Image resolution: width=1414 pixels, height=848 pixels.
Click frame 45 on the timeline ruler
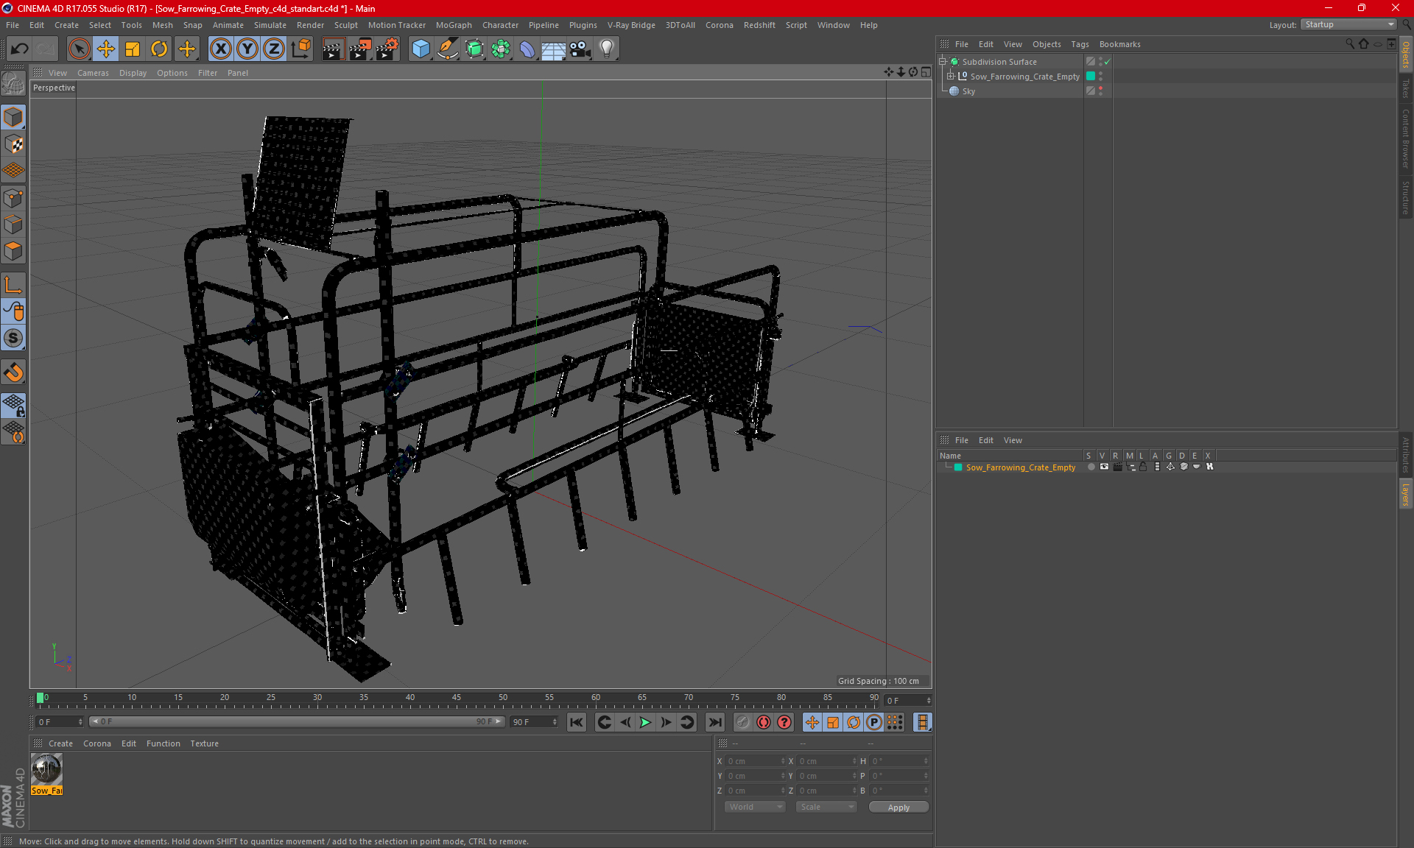457,698
